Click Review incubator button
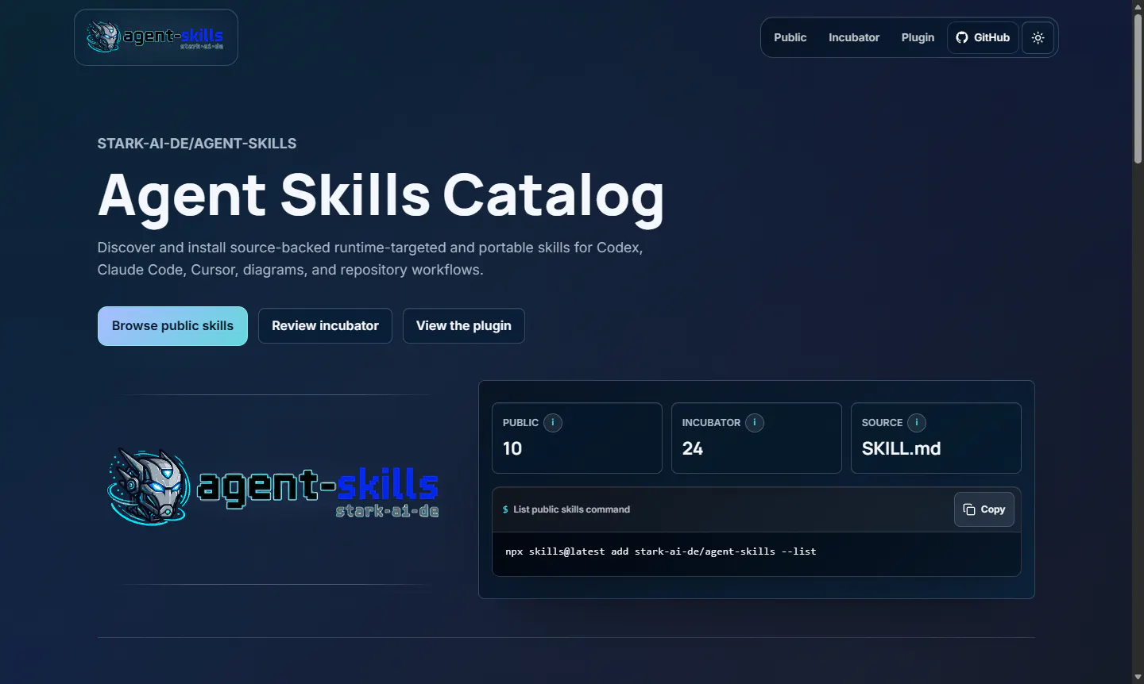The width and height of the screenshot is (1144, 684). point(325,326)
